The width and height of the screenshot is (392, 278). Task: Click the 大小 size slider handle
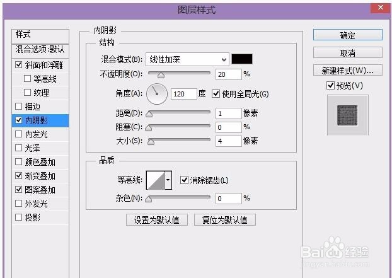tap(151, 142)
